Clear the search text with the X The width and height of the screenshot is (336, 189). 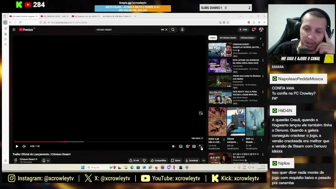tap(166, 30)
